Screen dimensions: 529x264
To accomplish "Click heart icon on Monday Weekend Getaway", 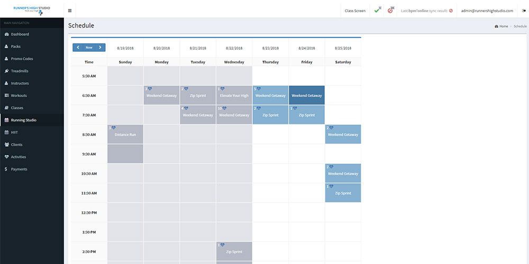I will pyautogui.click(x=150, y=89).
